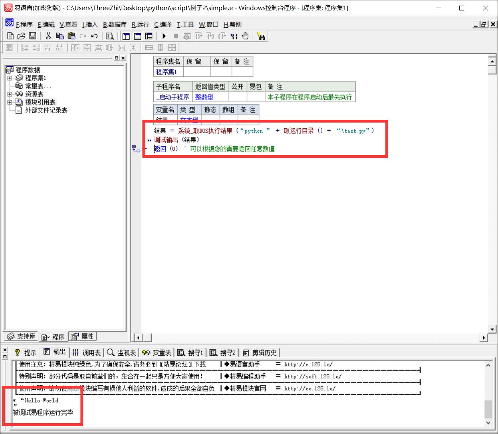Restore the inner document window
This screenshot has width=498, height=434.
click(x=484, y=25)
